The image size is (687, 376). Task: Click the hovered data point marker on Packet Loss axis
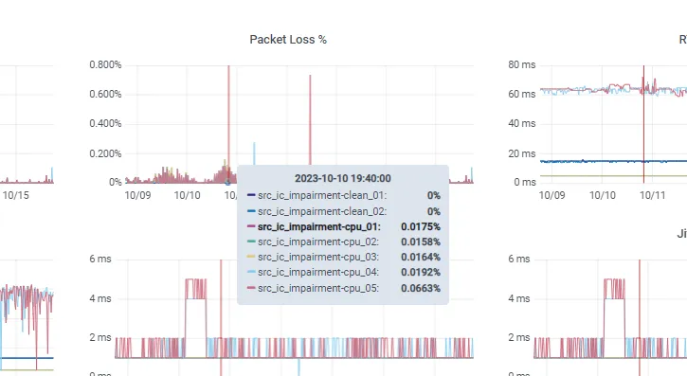(227, 182)
